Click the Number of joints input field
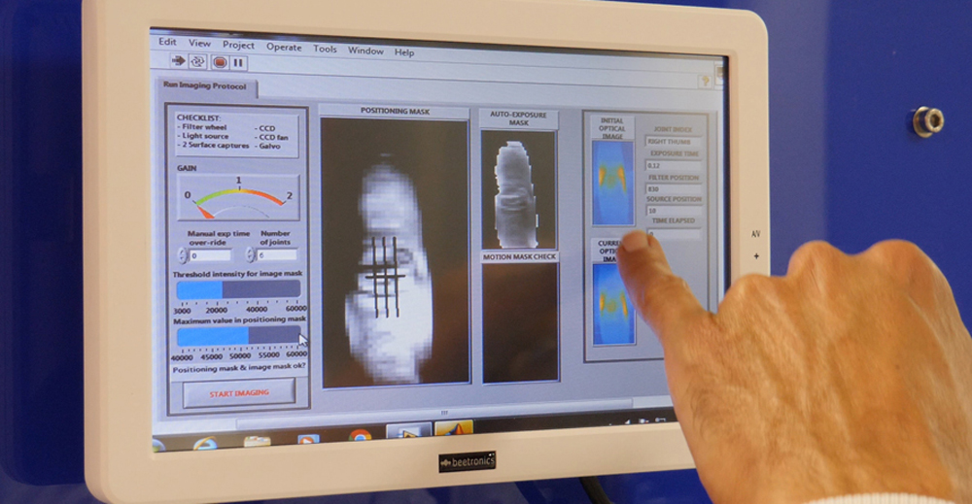 [277, 254]
